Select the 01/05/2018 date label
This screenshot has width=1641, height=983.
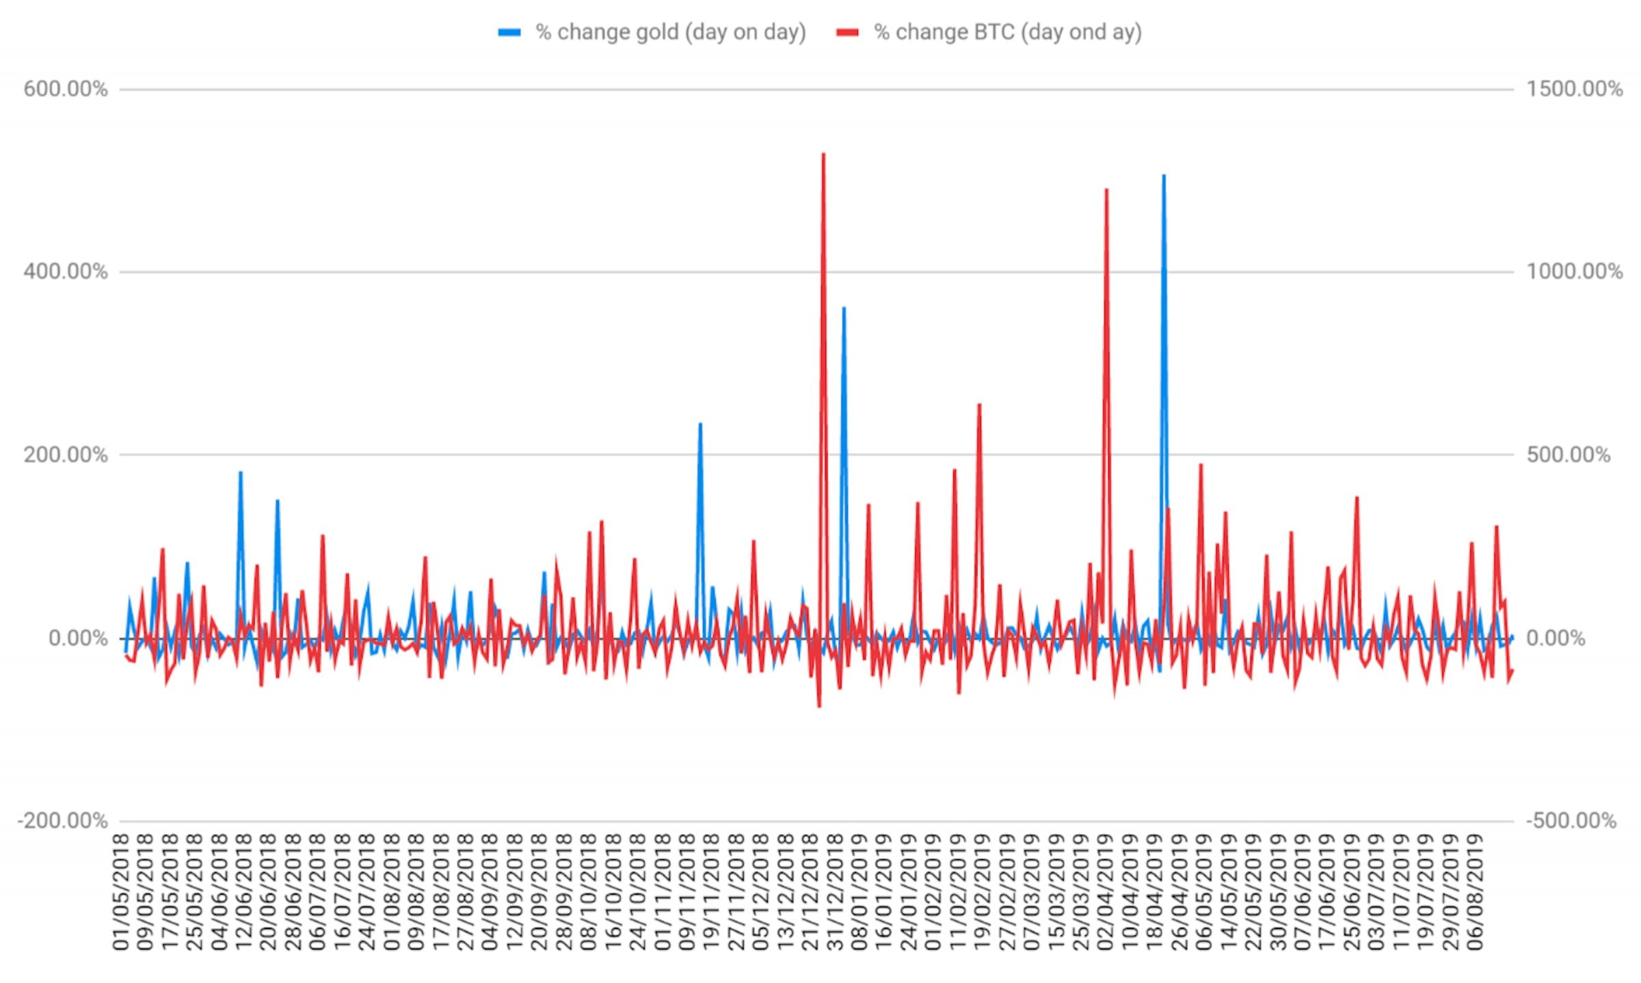click(121, 892)
